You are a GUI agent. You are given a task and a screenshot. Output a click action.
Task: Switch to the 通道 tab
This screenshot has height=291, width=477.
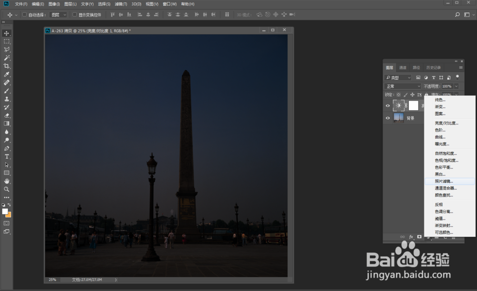coord(403,68)
